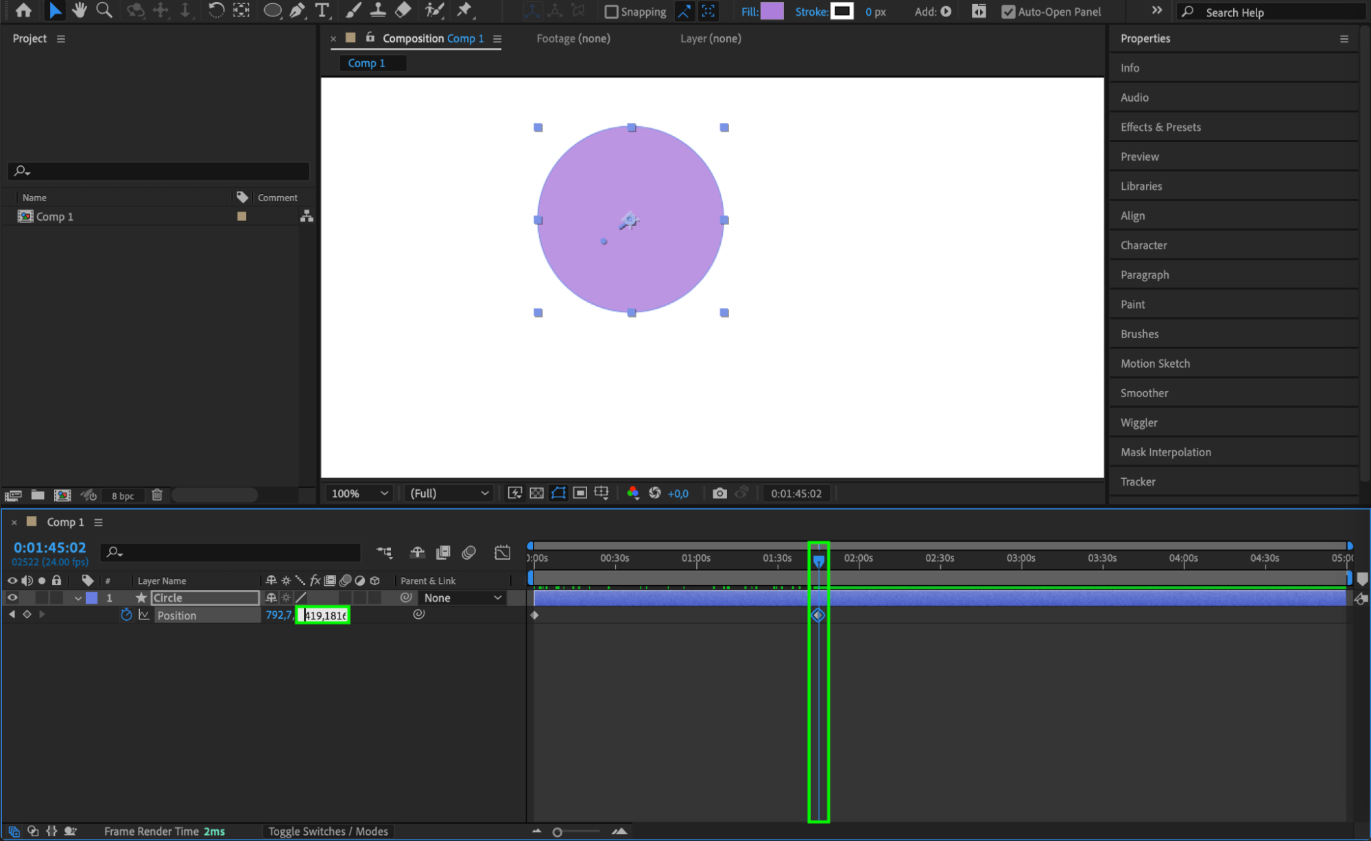Select the Type tool

point(322,10)
